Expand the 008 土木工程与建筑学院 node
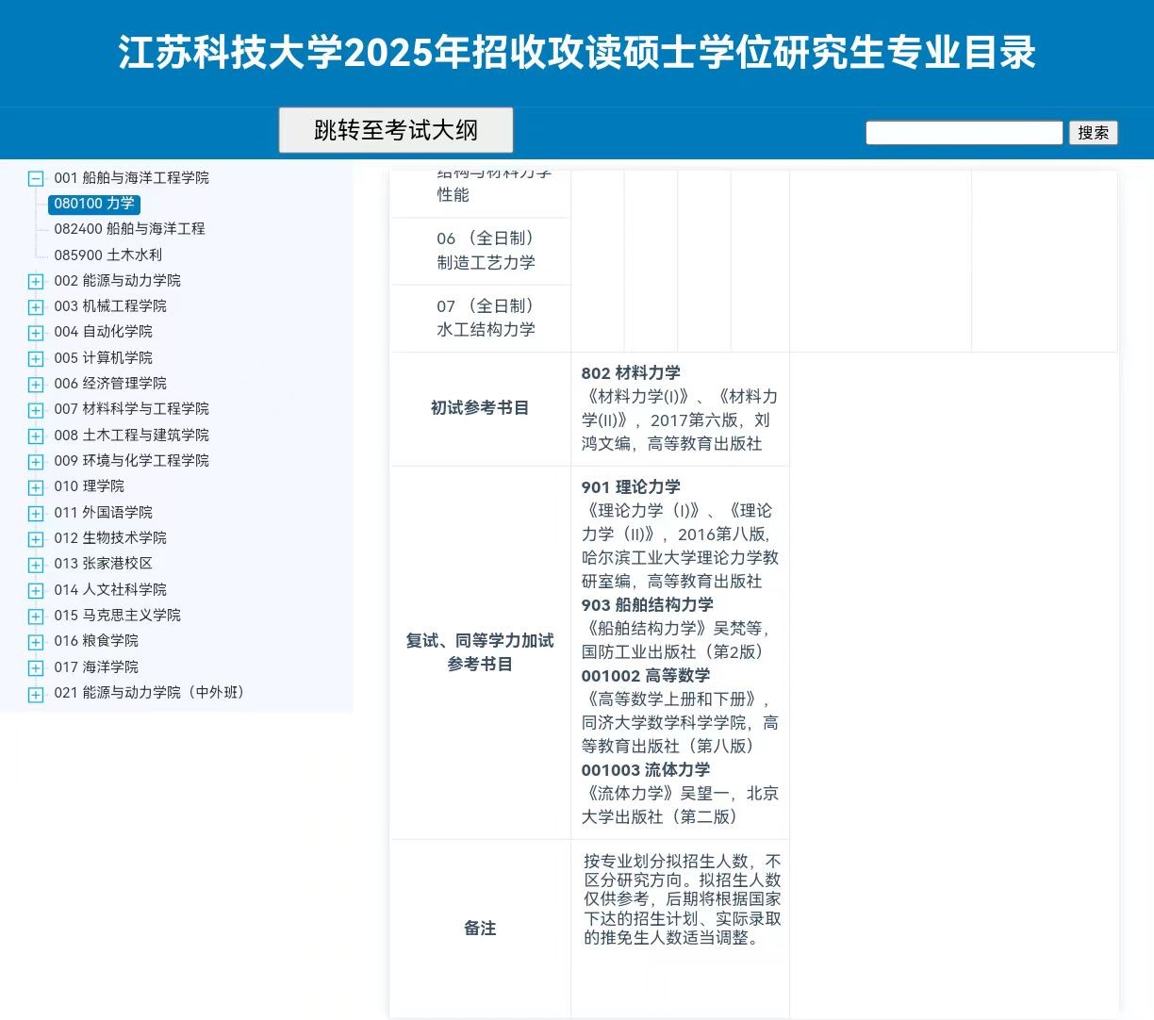This screenshot has width=1154, height=1020. (36, 436)
